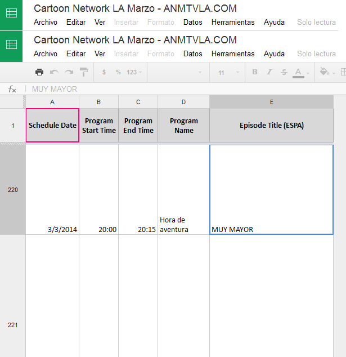This screenshot has width=346, height=357.
Task: Click the select-all corner box of the grid
Action: pos(13,102)
